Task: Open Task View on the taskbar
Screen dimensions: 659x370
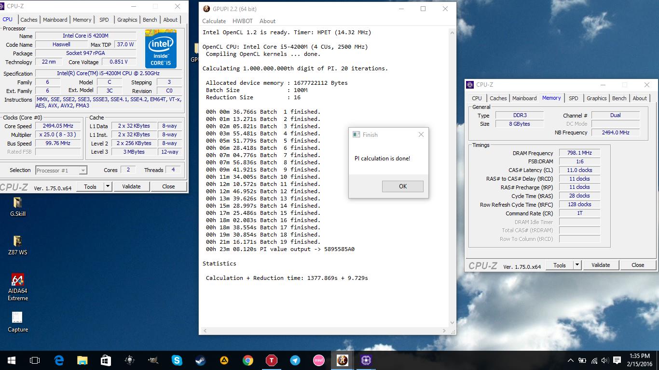Action: 35,360
